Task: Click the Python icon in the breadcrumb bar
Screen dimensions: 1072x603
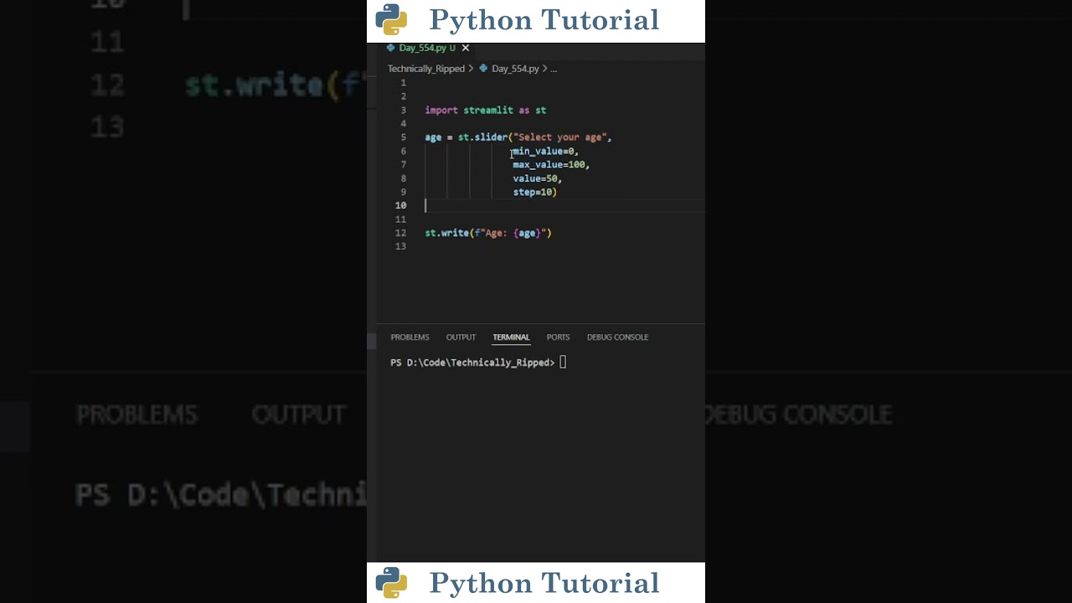Action: click(x=483, y=69)
